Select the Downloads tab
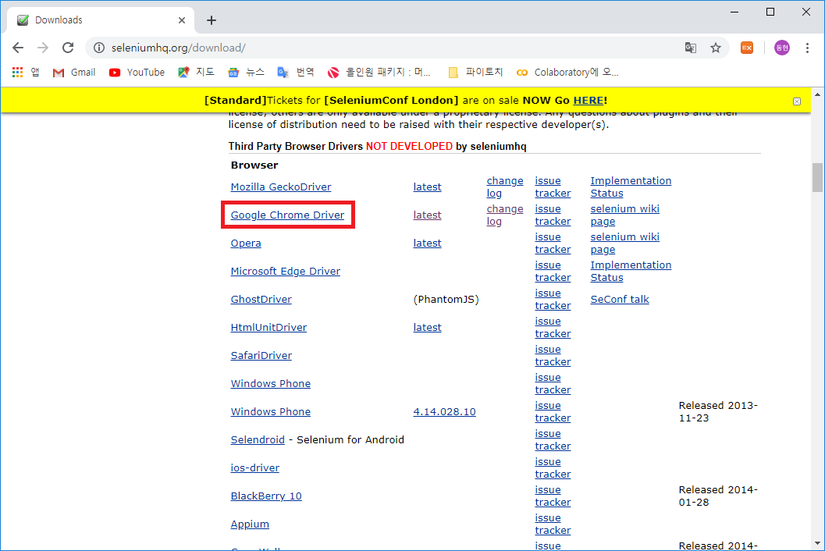Viewport: 825px width, 551px height. [100, 20]
